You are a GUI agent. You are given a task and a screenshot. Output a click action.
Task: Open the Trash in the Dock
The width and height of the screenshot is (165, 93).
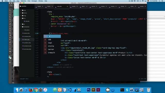click(x=148, y=90)
